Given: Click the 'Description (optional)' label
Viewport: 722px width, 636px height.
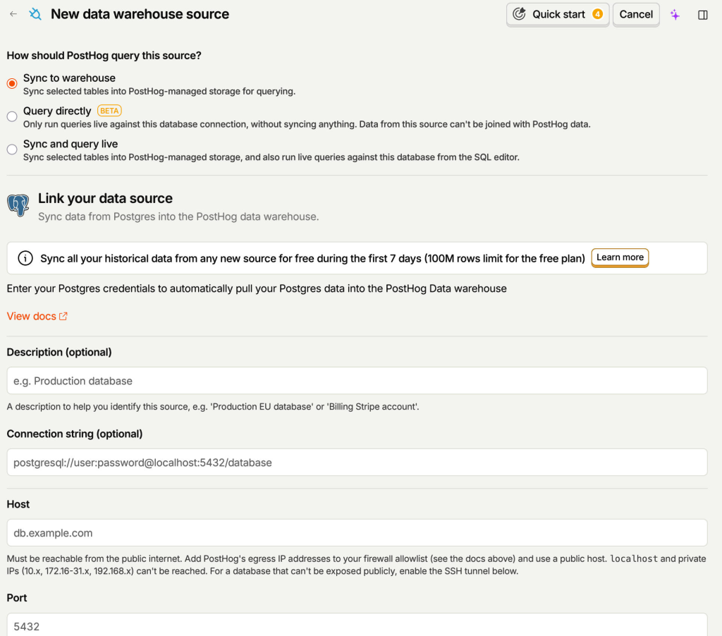Looking at the screenshot, I should point(59,353).
